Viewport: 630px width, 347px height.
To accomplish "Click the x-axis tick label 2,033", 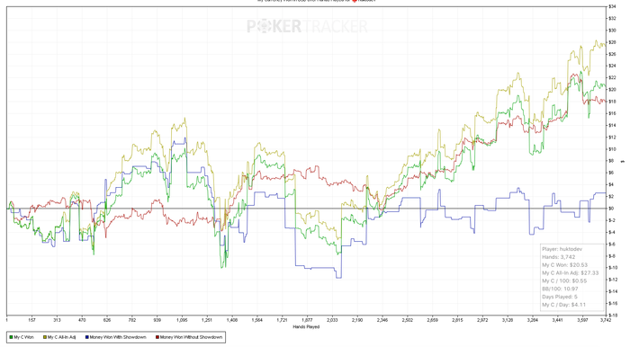I will (332, 320).
